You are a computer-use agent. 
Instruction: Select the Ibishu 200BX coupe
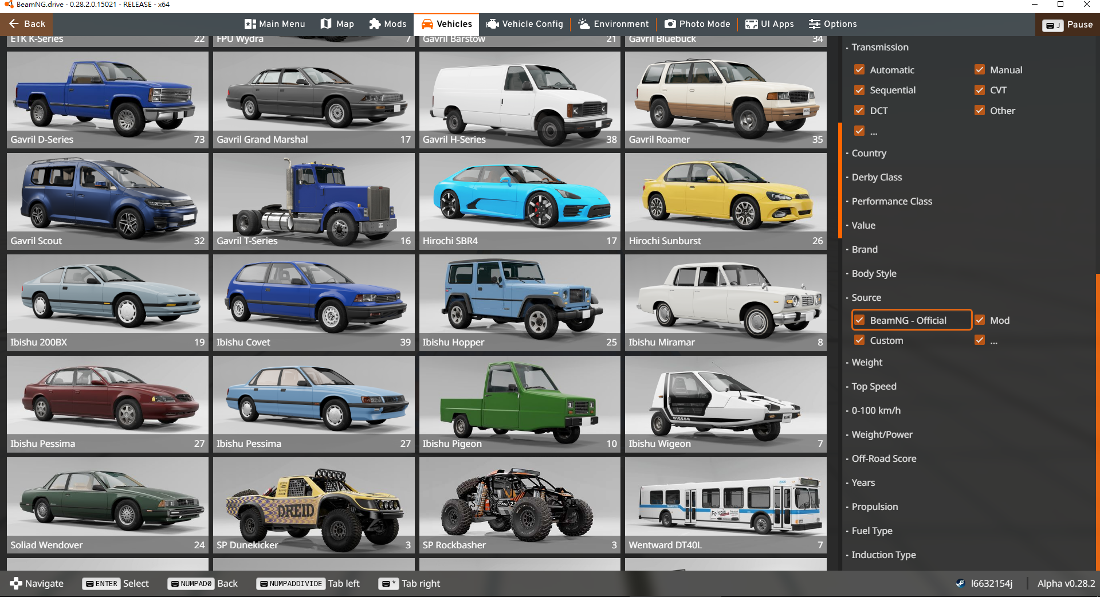click(x=108, y=303)
